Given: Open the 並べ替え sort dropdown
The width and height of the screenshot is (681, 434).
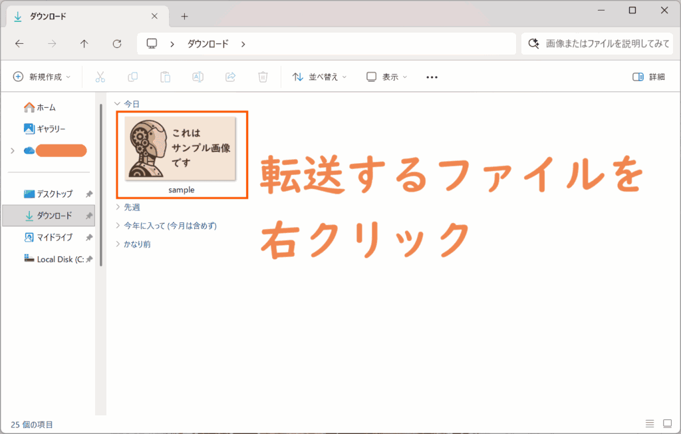Looking at the screenshot, I should tap(320, 77).
